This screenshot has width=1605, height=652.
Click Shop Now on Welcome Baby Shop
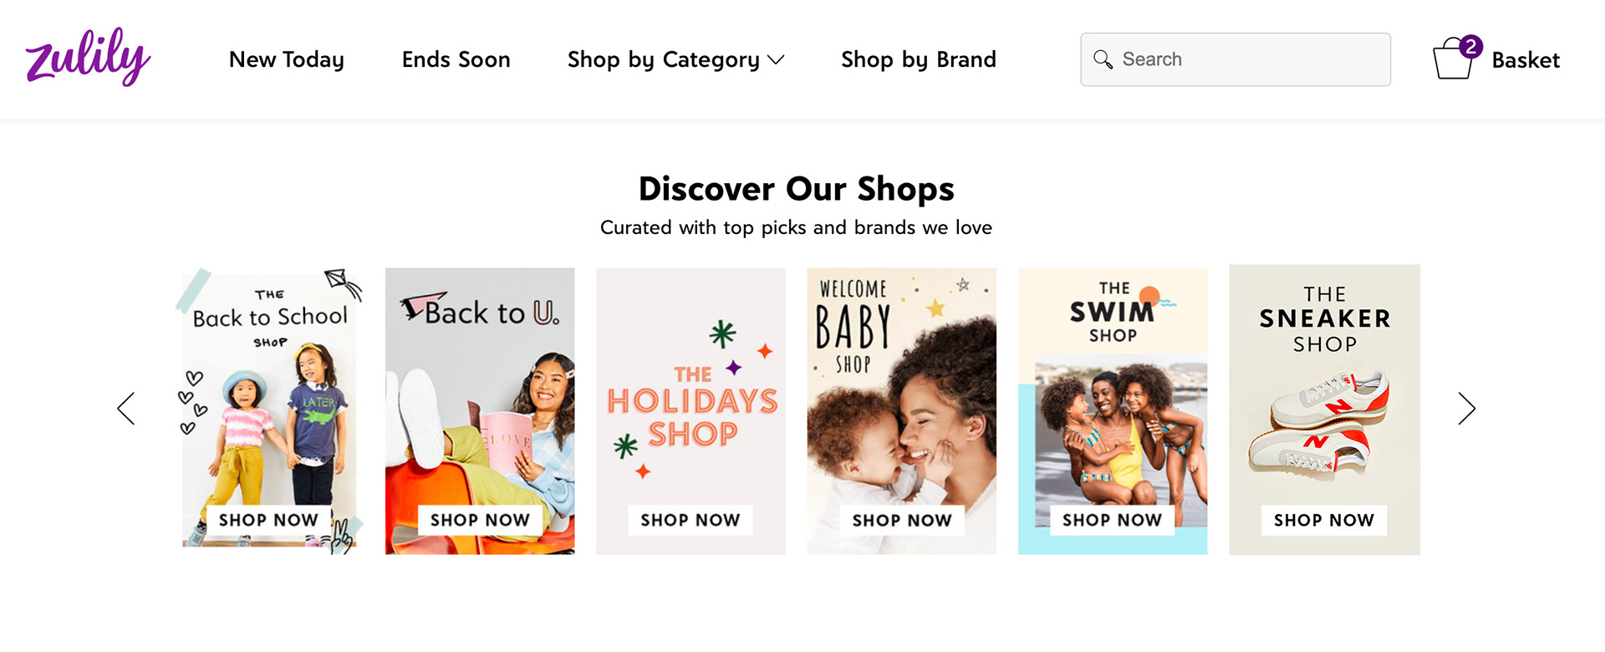pyautogui.click(x=902, y=520)
